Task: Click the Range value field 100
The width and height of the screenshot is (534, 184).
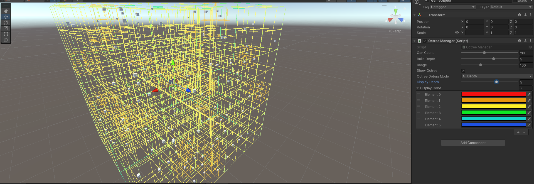Action: (x=526, y=65)
